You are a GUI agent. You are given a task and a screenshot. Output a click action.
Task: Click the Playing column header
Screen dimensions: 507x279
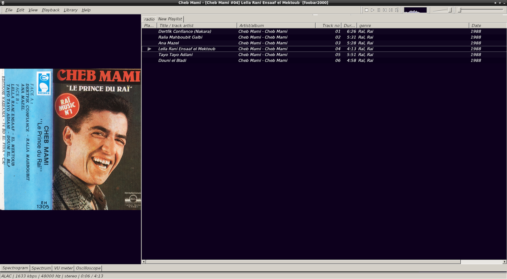coord(149,25)
